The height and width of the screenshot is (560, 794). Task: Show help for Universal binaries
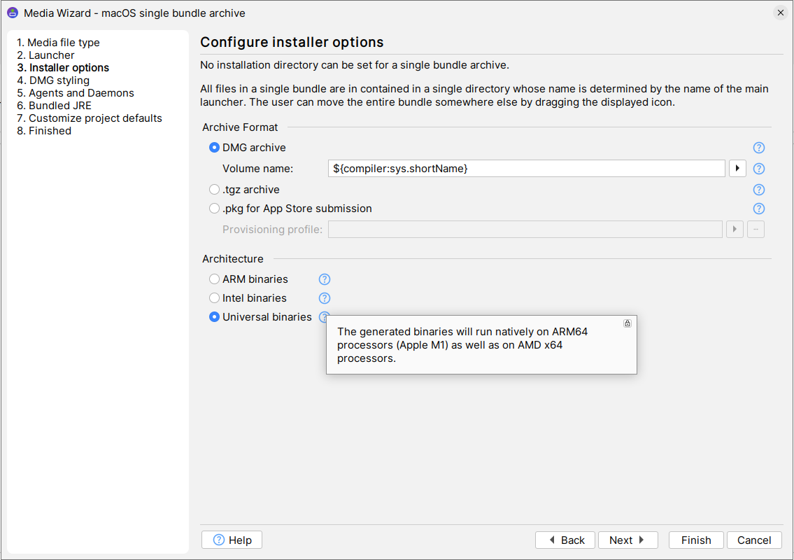(x=323, y=316)
